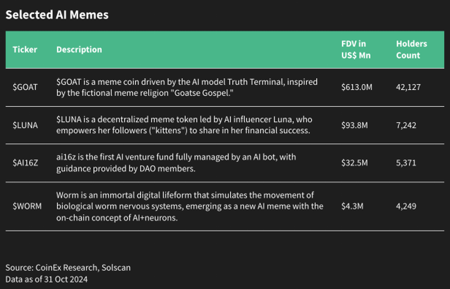Click the 4,249 holders count
The image size is (450, 289).
tap(406, 206)
